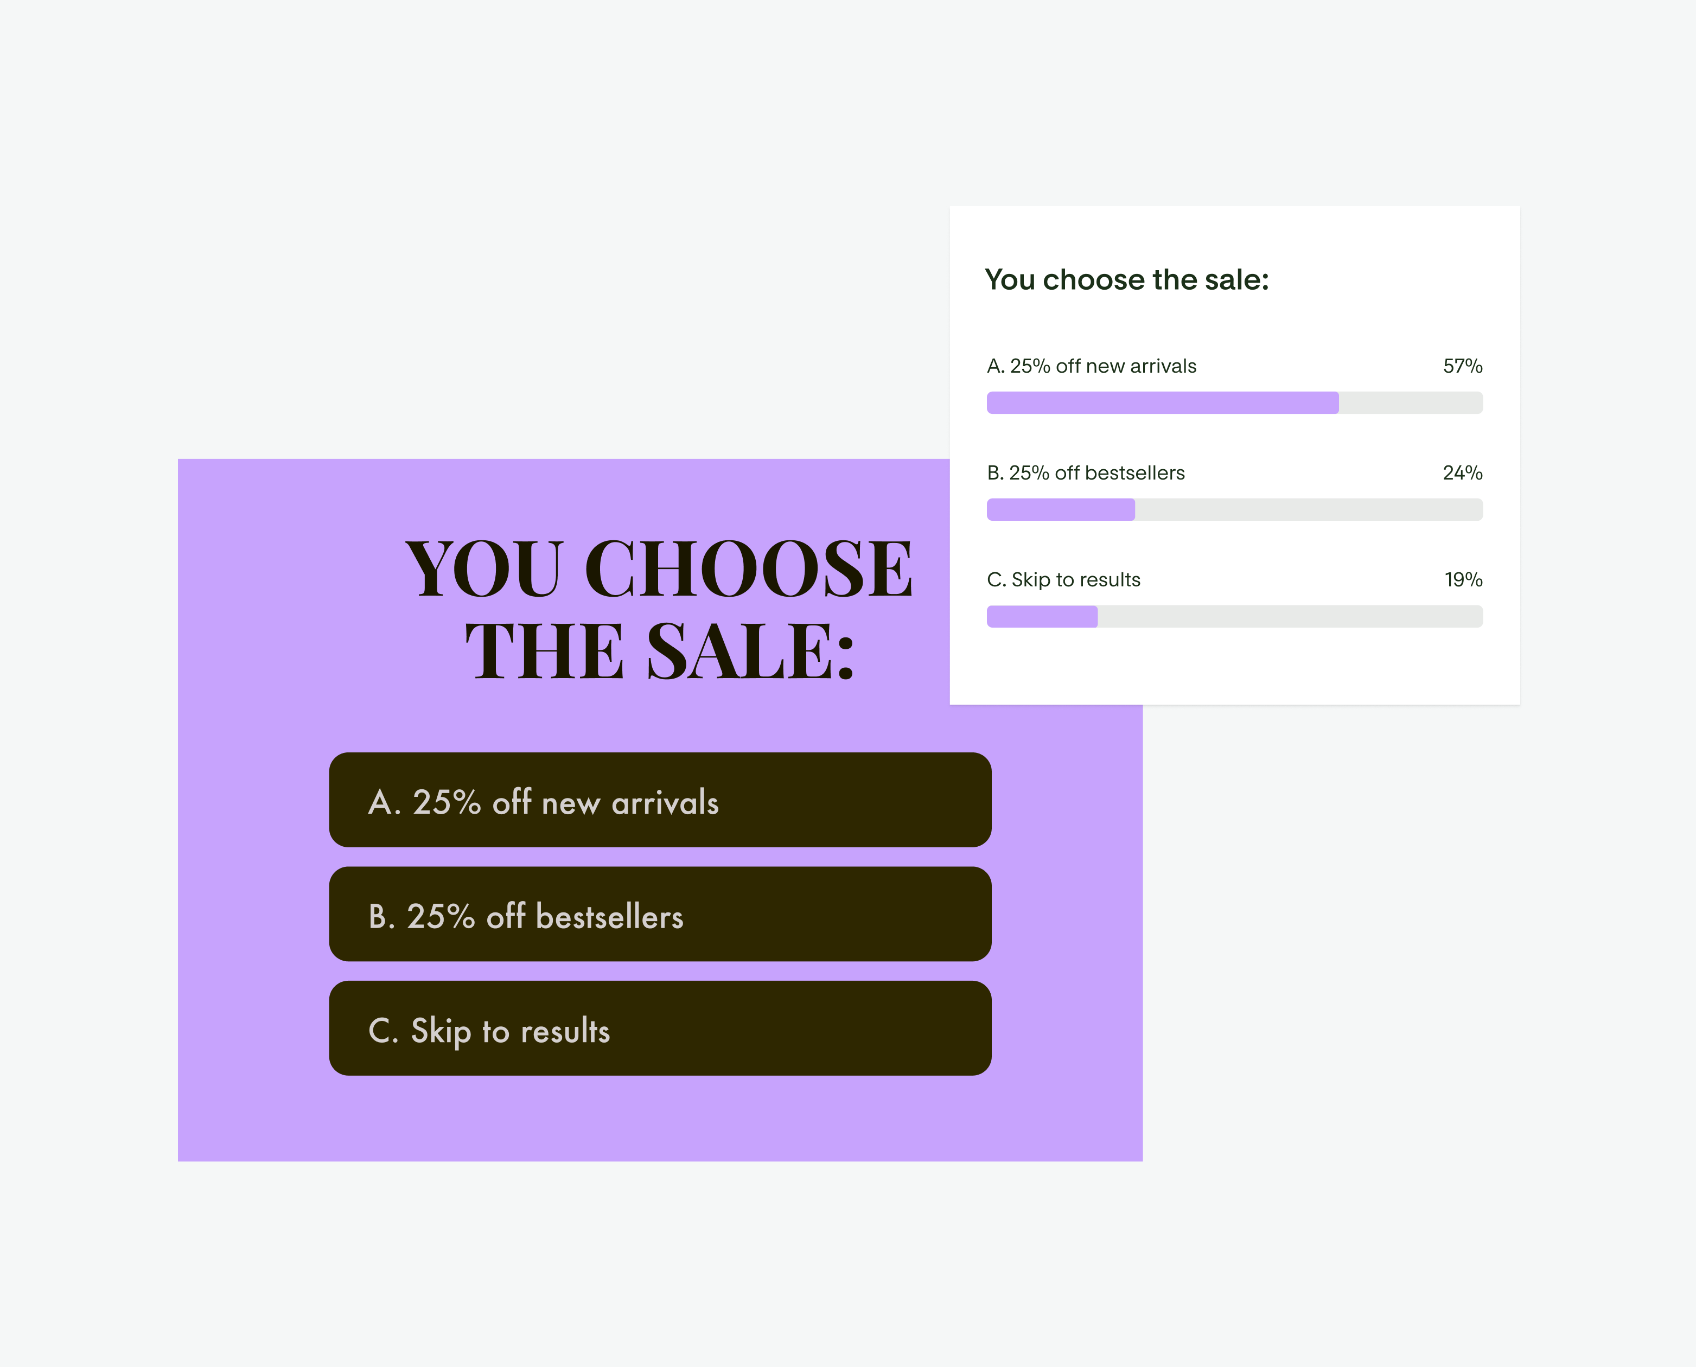
Task: Click the dark "C. Skip to results" button
Action: click(660, 1029)
